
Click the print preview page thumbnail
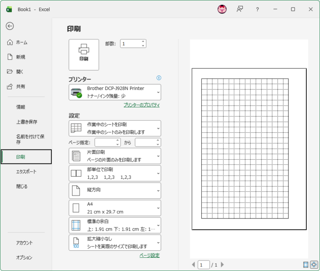coord(249,149)
